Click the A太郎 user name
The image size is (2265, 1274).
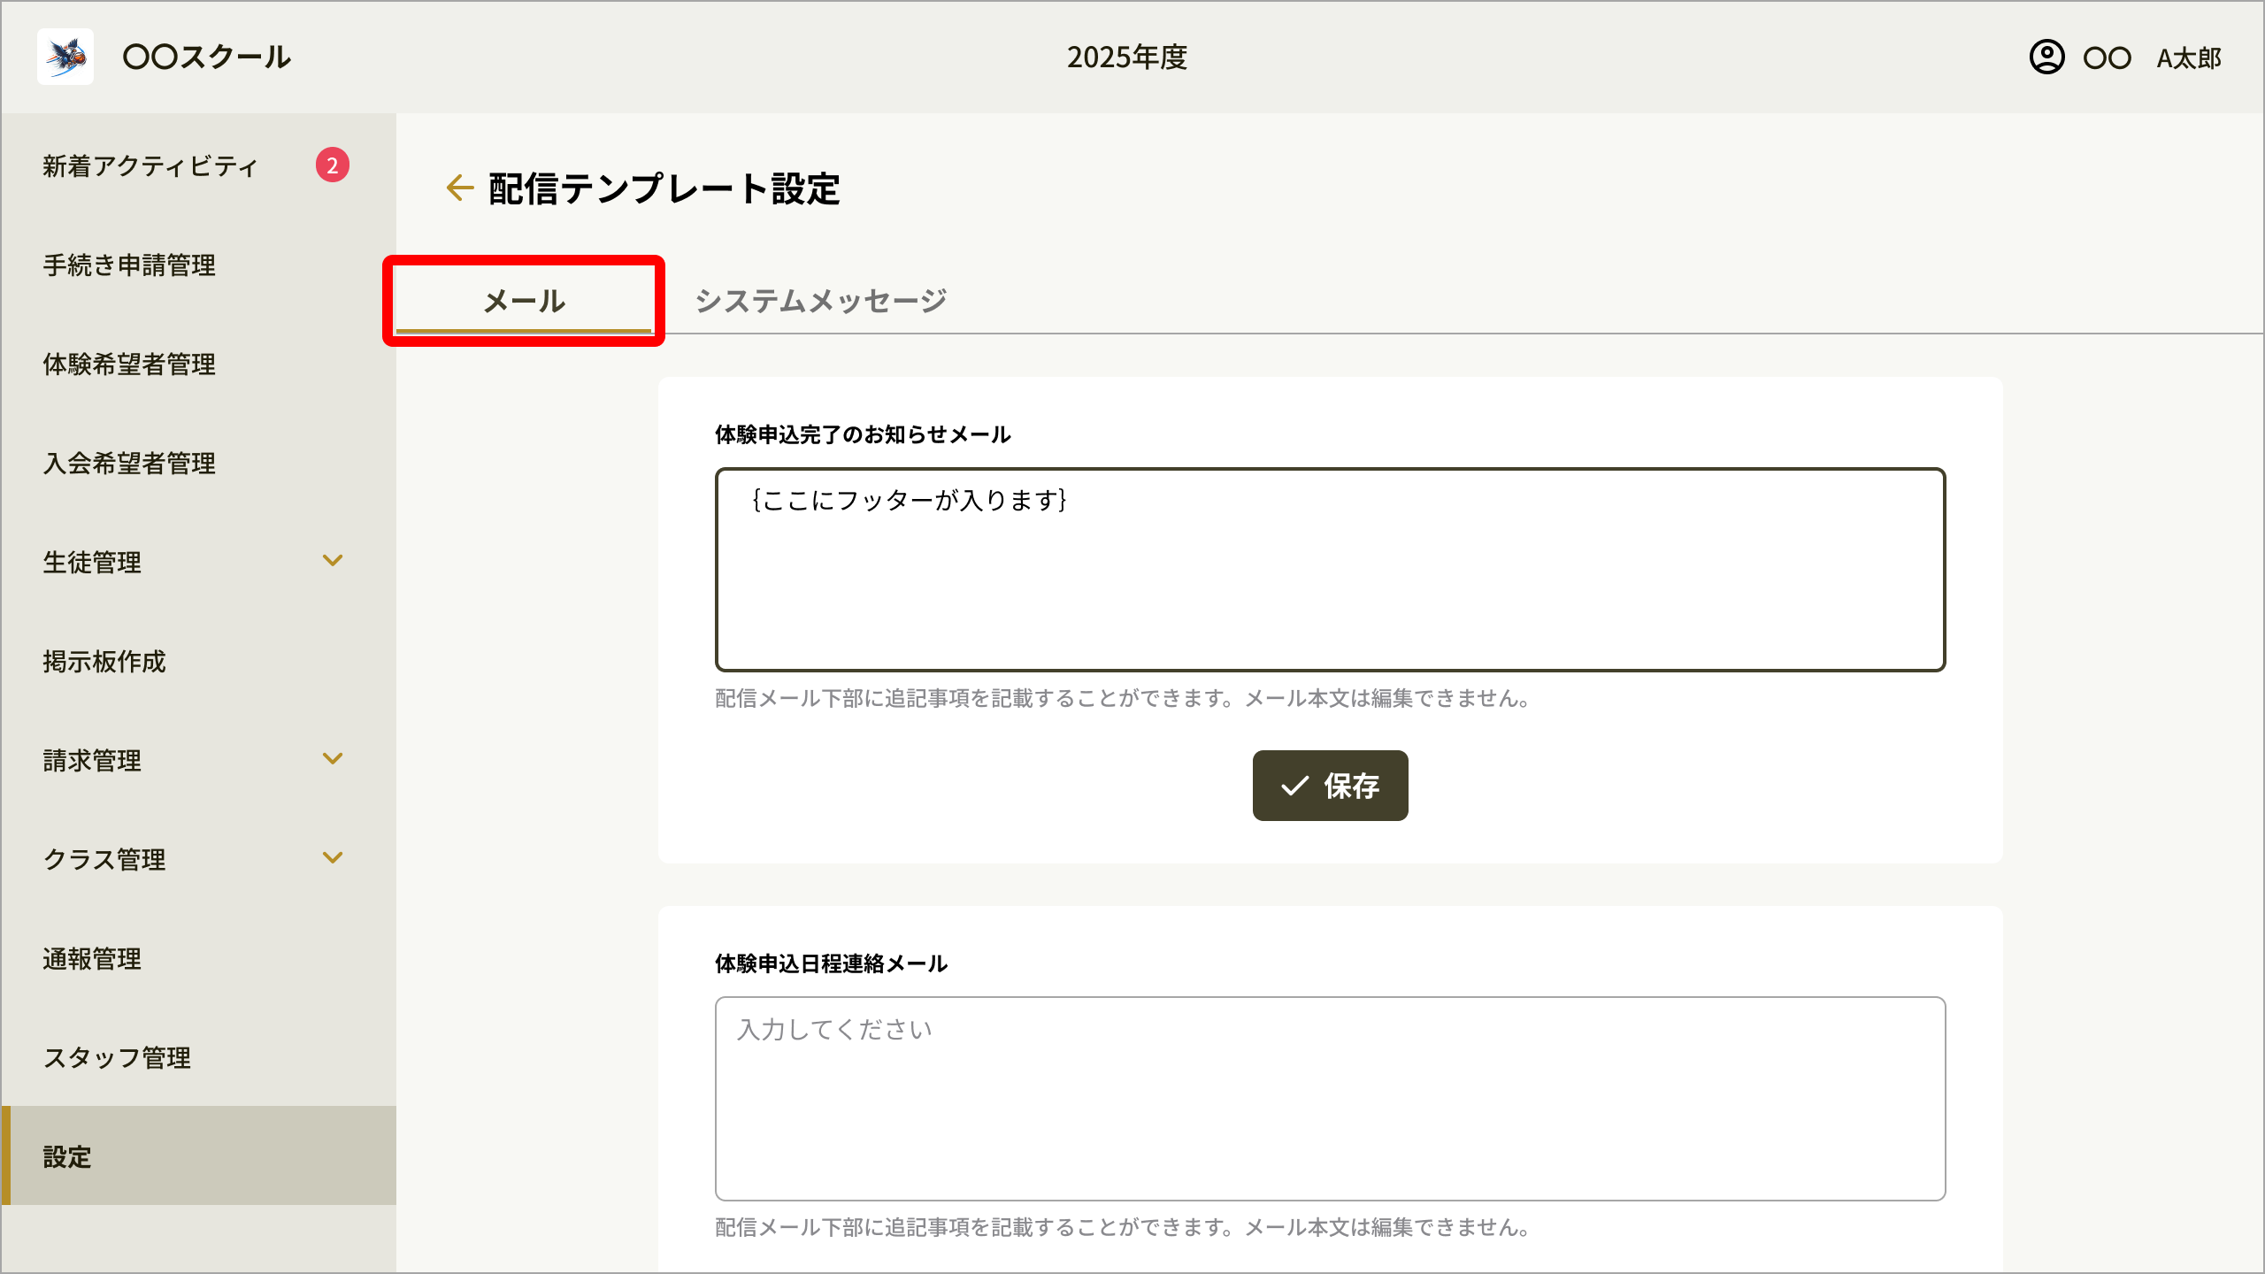coord(2189,58)
